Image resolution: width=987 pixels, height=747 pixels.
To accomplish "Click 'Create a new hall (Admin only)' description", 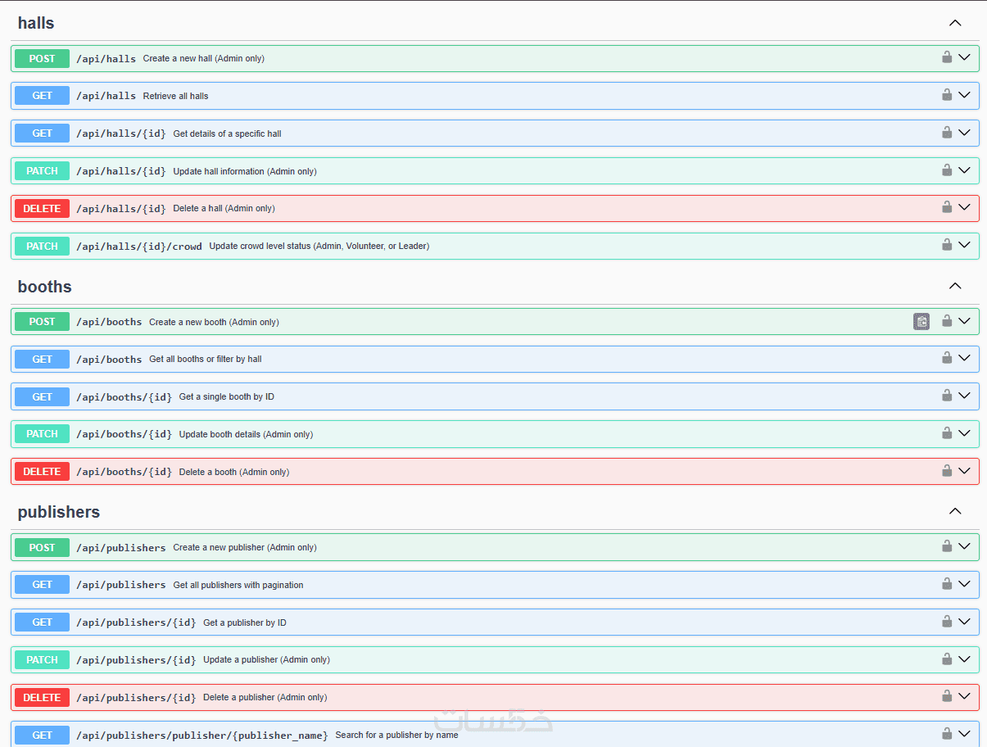I will click(x=204, y=58).
